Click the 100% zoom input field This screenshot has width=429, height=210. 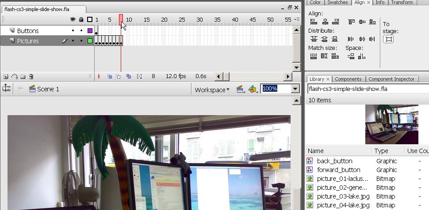pos(276,89)
